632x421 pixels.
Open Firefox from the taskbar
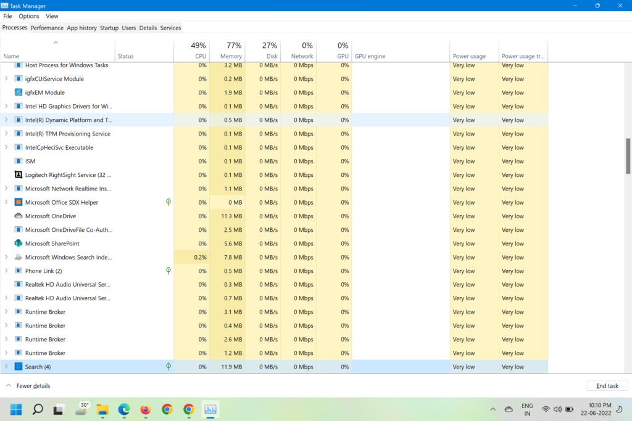click(146, 409)
